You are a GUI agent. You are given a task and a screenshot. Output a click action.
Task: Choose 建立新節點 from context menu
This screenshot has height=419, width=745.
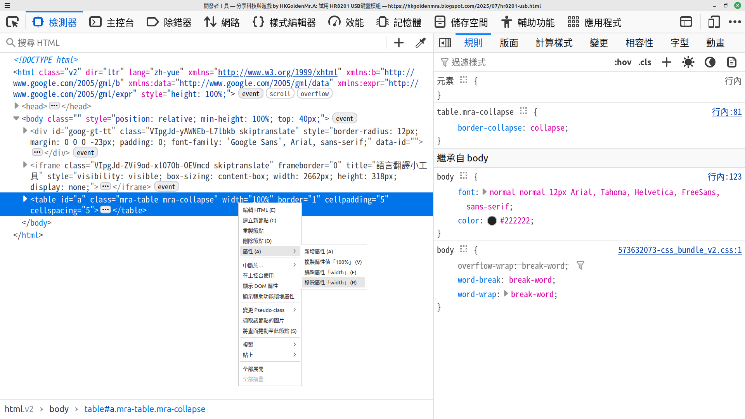click(x=270, y=220)
